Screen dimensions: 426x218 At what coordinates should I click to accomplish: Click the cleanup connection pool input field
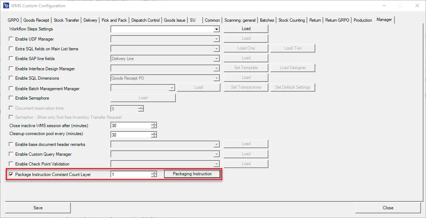coord(131,135)
